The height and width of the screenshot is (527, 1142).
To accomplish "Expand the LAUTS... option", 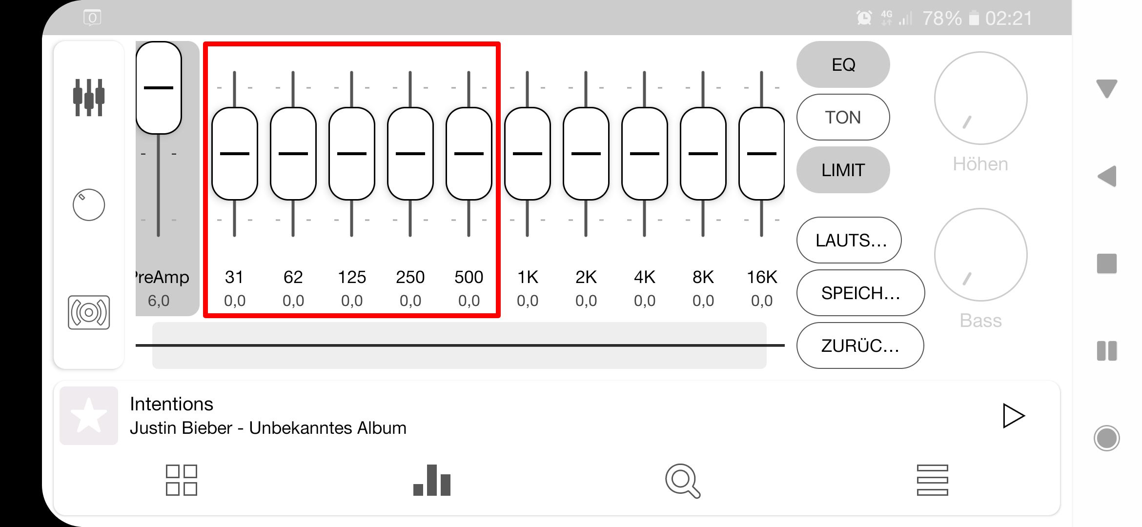I will pyautogui.click(x=849, y=240).
